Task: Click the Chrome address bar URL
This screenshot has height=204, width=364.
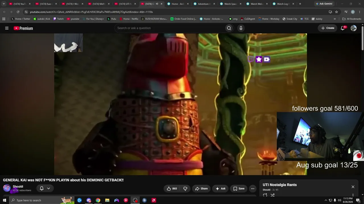Action: coord(91,12)
